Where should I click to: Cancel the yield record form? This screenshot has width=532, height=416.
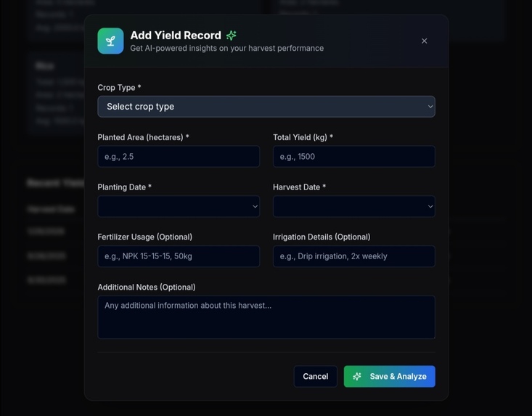pos(316,376)
